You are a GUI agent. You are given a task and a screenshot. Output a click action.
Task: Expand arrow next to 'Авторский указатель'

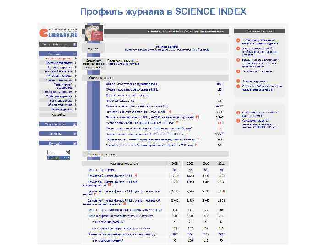pos(76,71)
